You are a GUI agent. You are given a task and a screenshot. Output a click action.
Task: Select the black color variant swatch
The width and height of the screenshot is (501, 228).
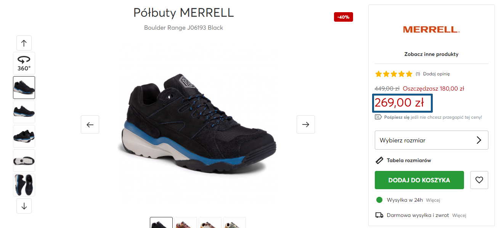161,223
